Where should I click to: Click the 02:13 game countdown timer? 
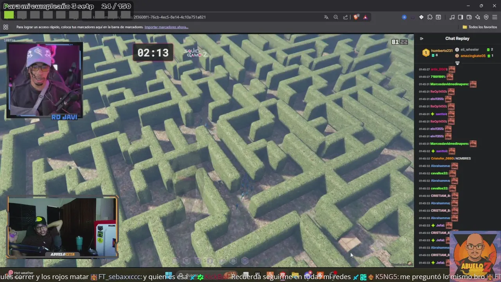click(153, 53)
